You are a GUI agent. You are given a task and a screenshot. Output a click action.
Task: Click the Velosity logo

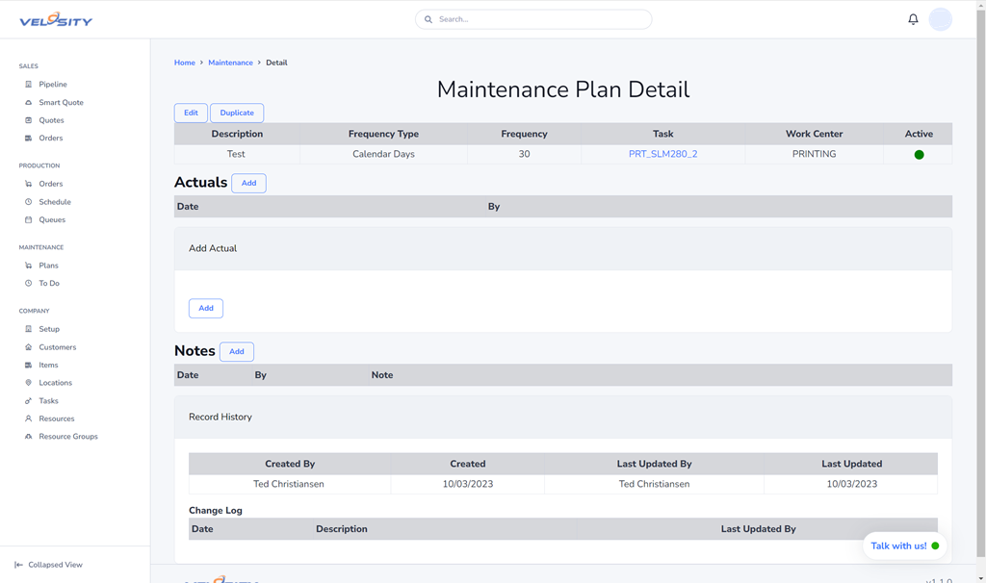coord(56,19)
